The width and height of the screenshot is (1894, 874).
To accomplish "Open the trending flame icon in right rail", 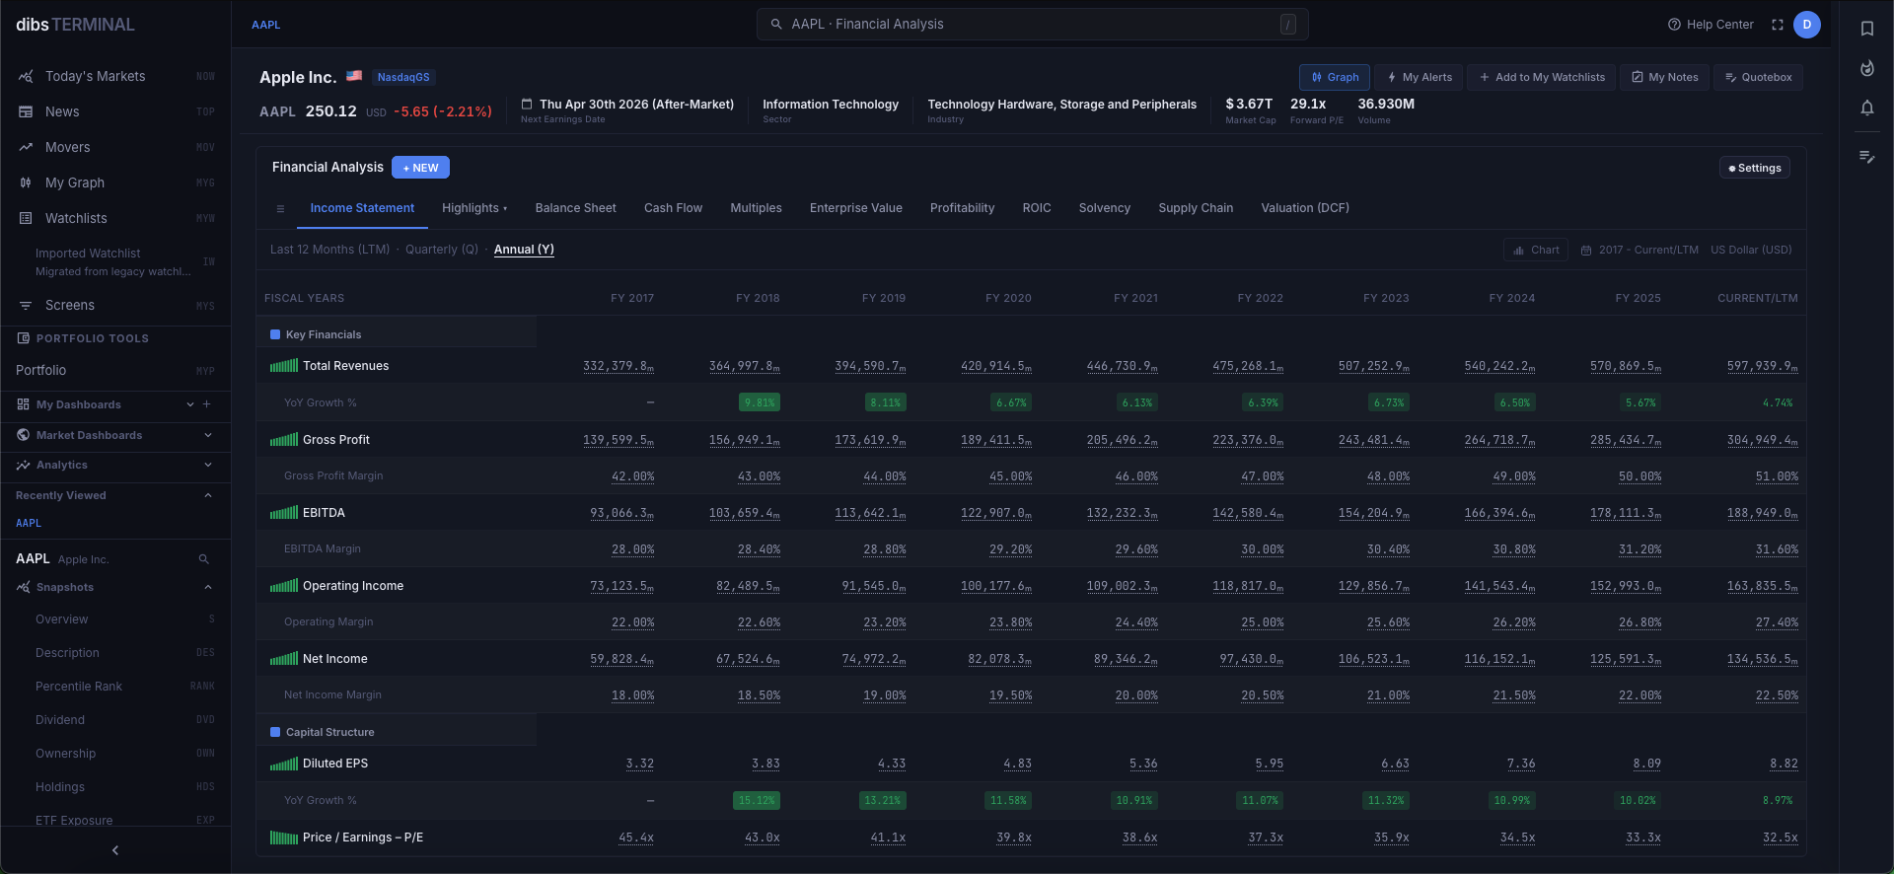I will point(1866,68).
